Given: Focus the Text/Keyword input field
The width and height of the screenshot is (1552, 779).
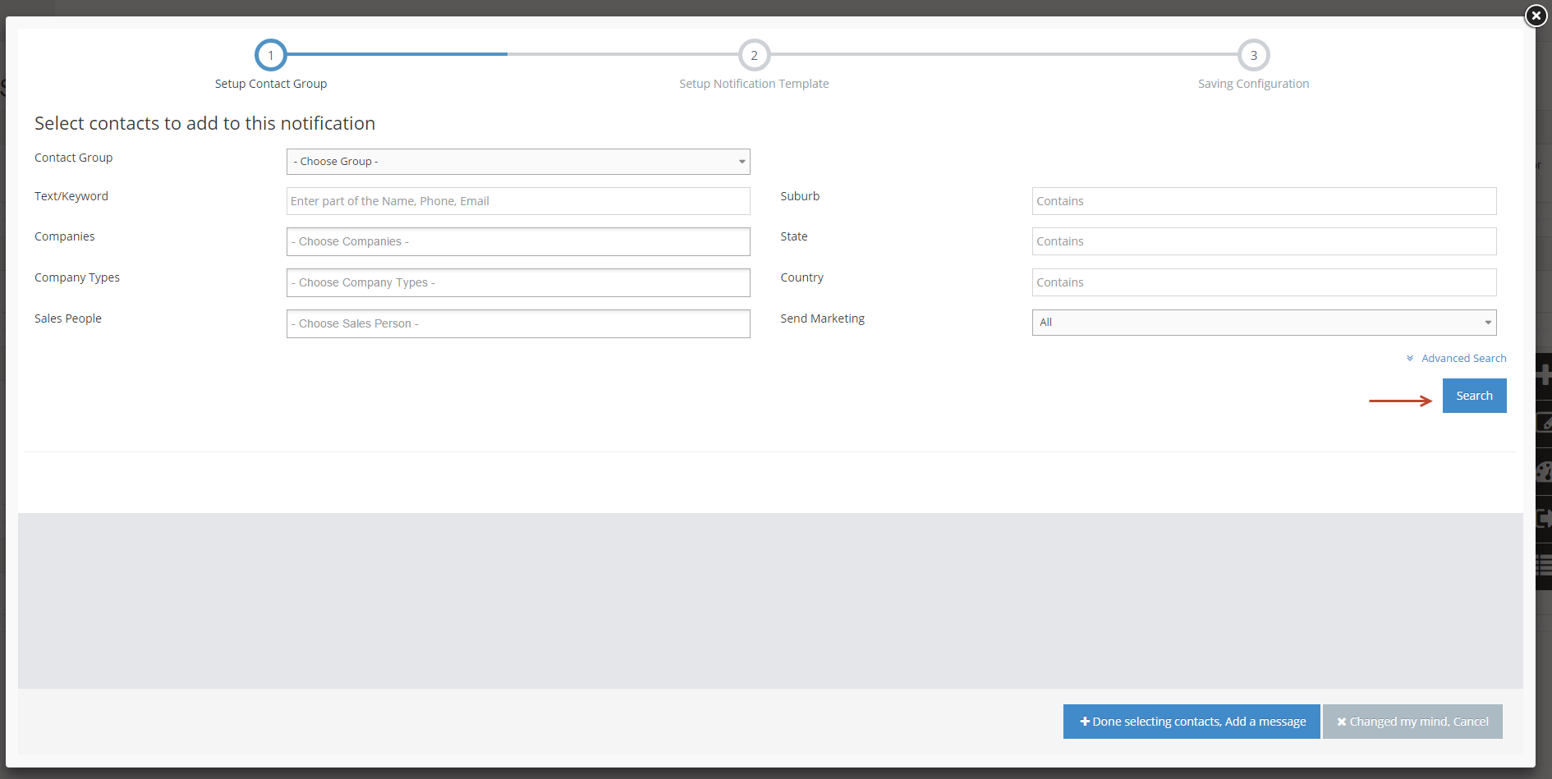Looking at the screenshot, I should (x=518, y=201).
